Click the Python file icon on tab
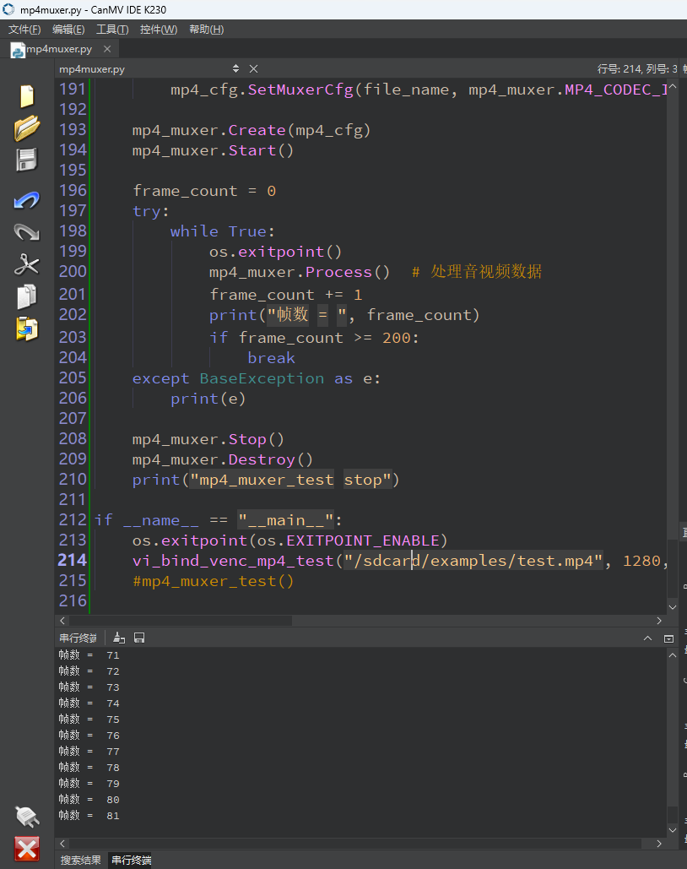This screenshot has height=869, width=687. [x=18, y=50]
